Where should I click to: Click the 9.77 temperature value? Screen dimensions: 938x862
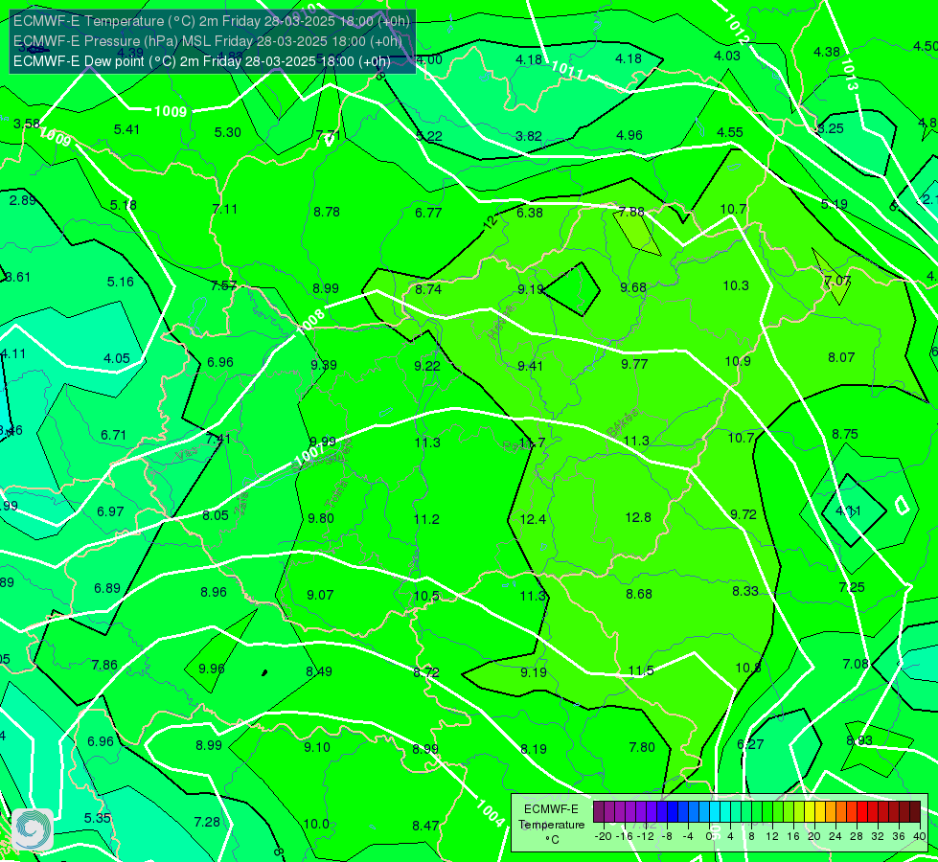[x=634, y=364]
